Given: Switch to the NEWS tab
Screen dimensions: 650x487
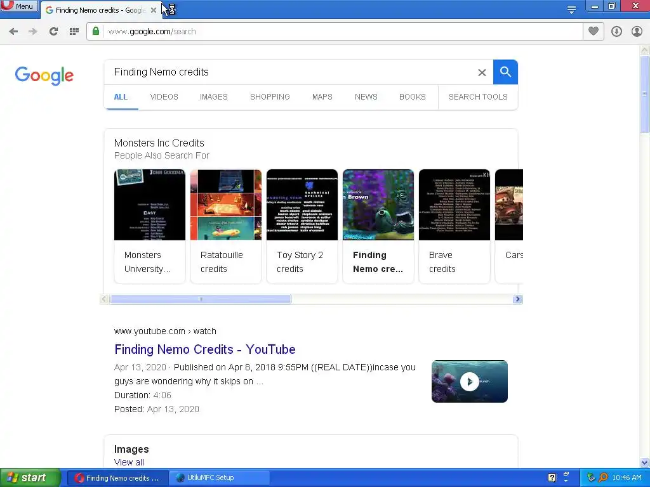Looking at the screenshot, I should pyautogui.click(x=366, y=97).
